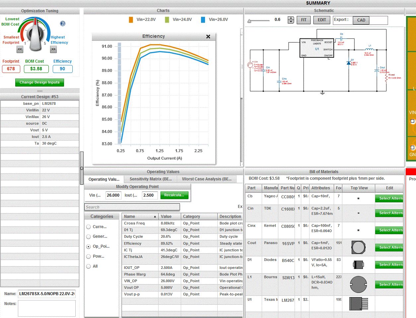Click the D1 diode top view image
This screenshot has width=416, height=318.
pos(358,265)
